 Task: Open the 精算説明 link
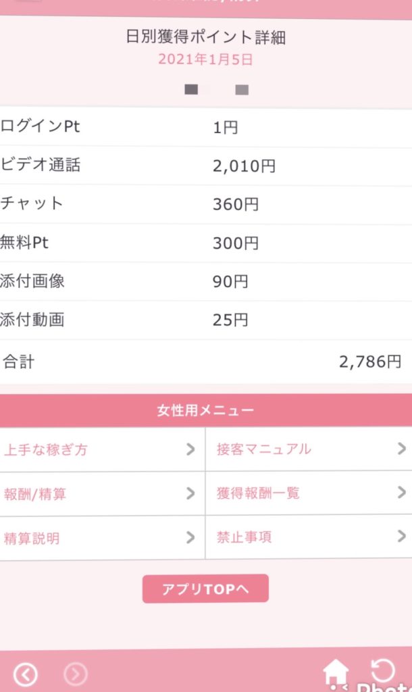[32, 539]
